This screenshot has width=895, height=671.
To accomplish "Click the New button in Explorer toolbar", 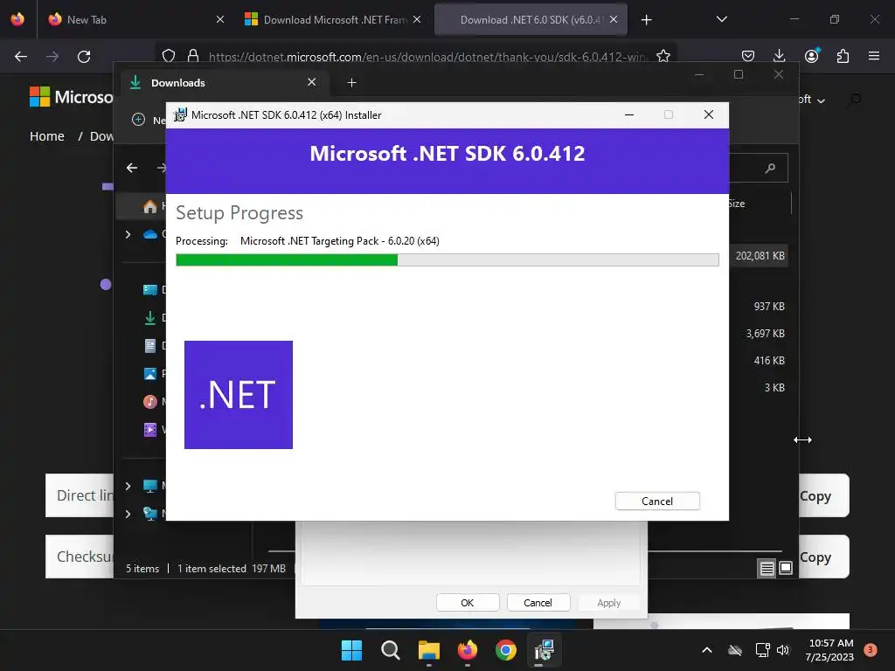I will click(x=149, y=120).
